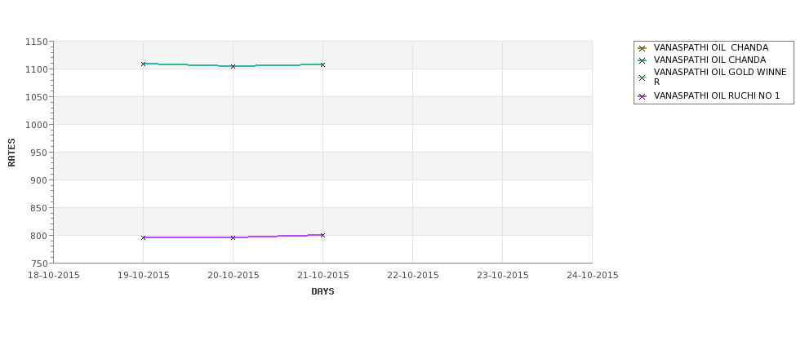
Task: Click the teal legend marker for VANASPATHI OIL CHANDA
Action: coord(642,61)
